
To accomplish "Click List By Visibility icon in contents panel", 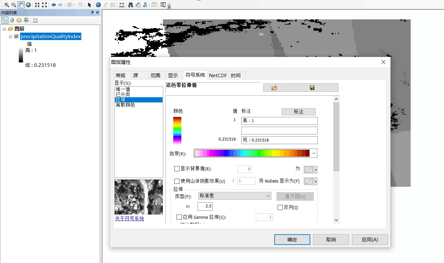I will [19, 20].
